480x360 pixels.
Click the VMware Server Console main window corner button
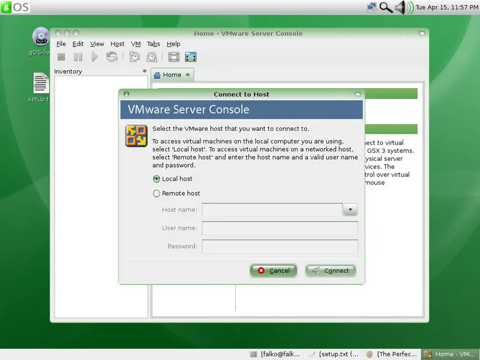click(422, 33)
